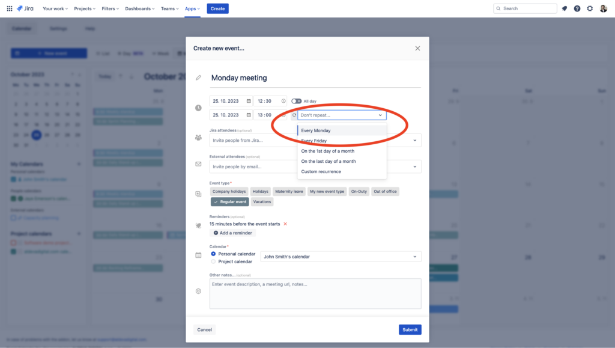Image resolution: width=615 pixels, height=348 pixels.
Task: Choose Every Monday from repeat options
Action: 316,130
